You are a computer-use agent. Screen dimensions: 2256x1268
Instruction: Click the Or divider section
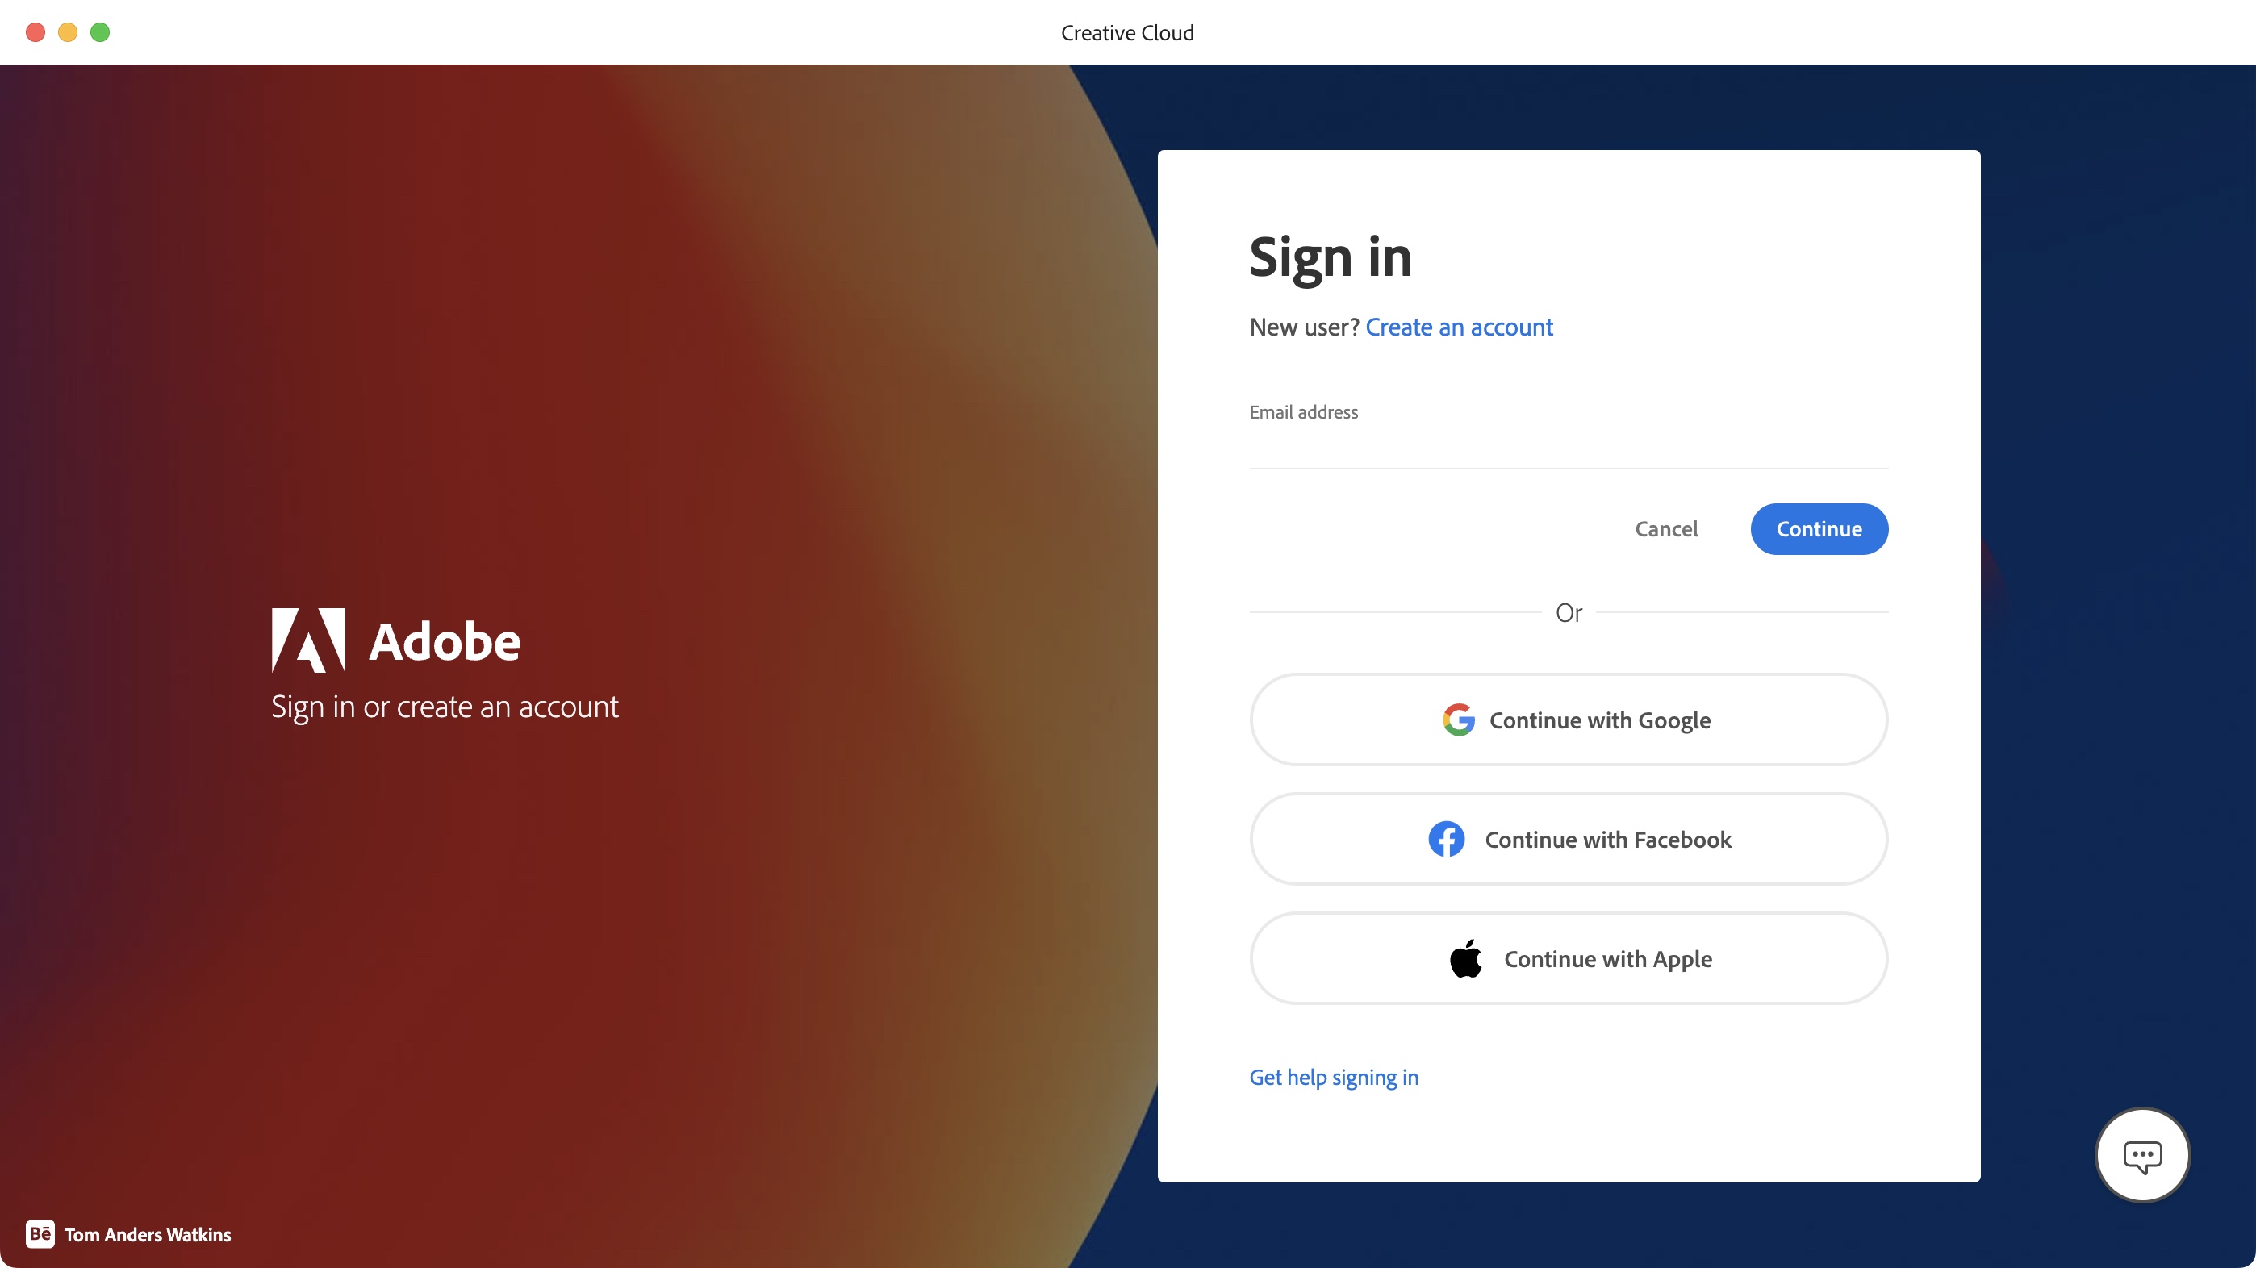(x=1568, y=611)
